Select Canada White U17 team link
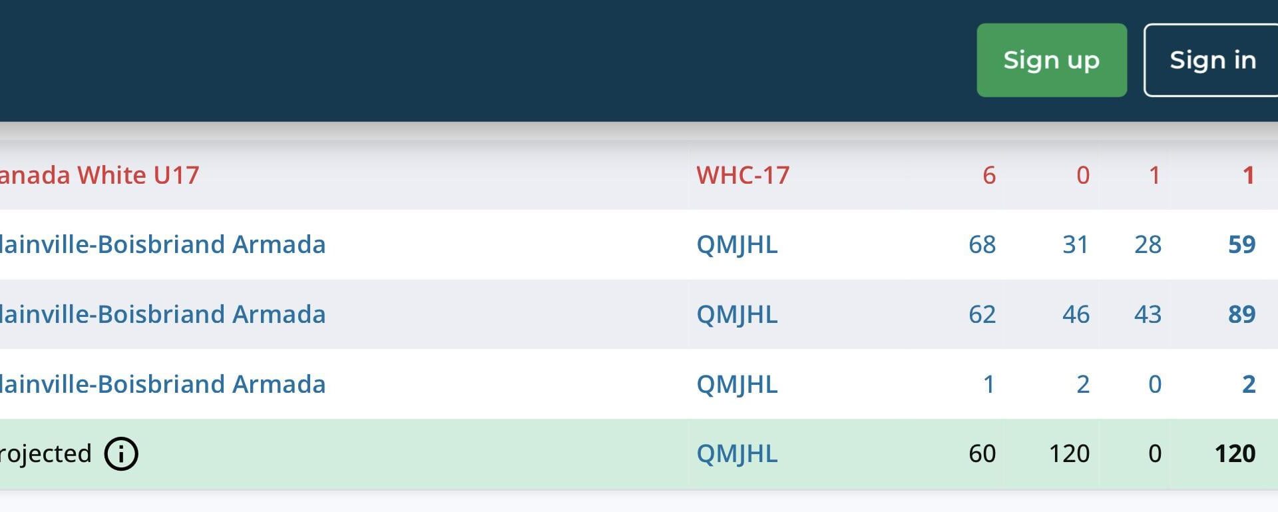 (x=100, y=175)
